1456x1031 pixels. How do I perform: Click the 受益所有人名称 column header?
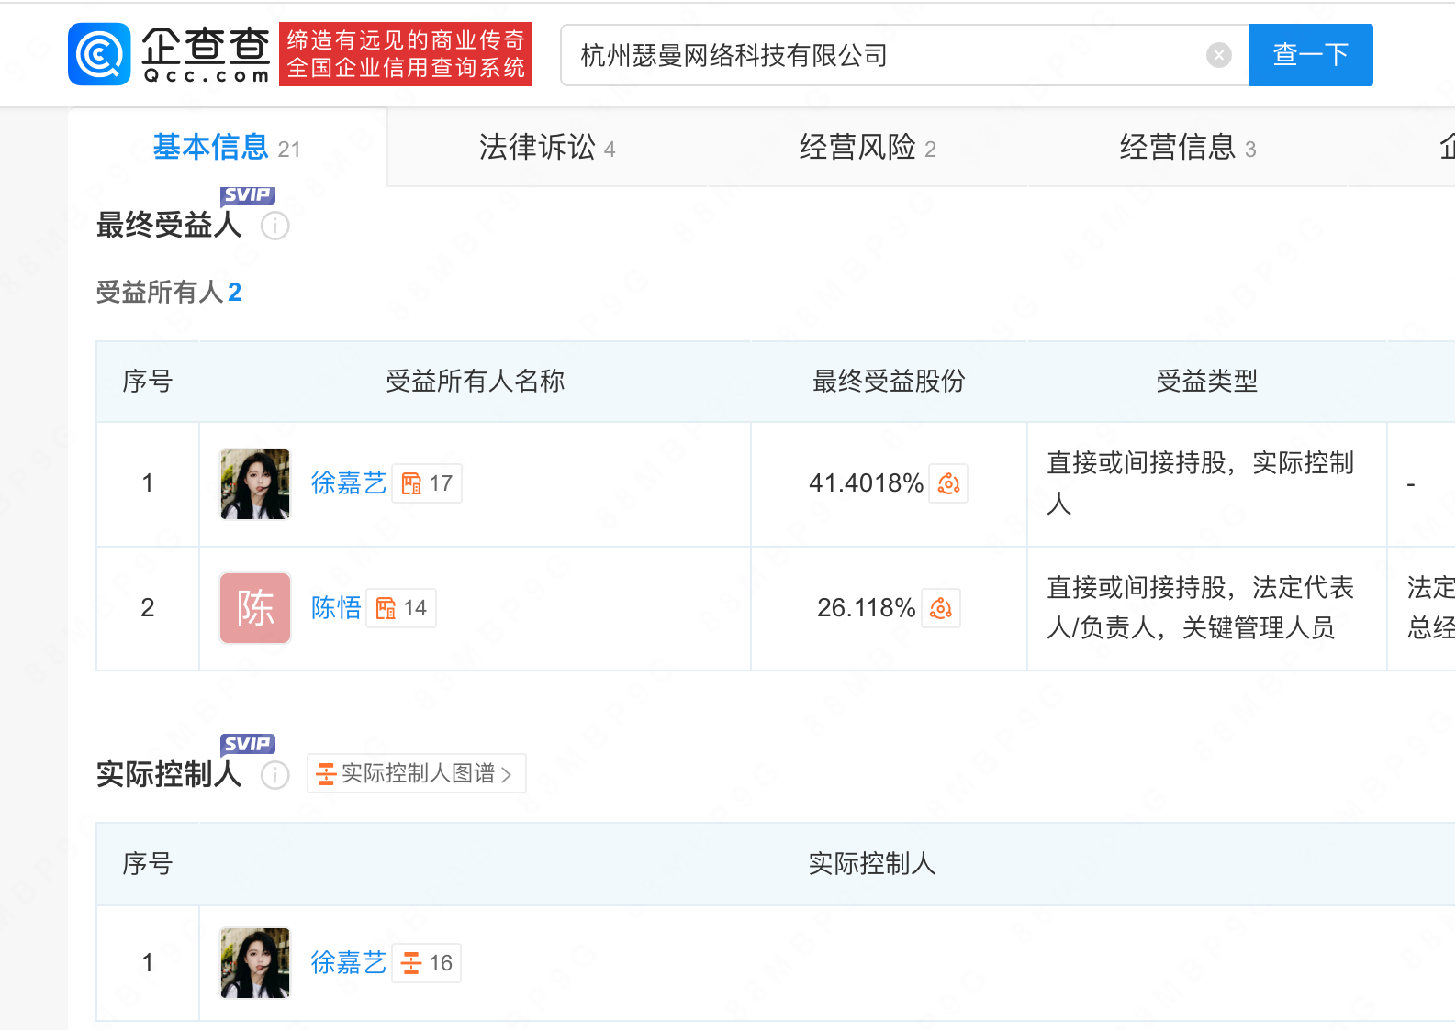(x=476, y=382)
